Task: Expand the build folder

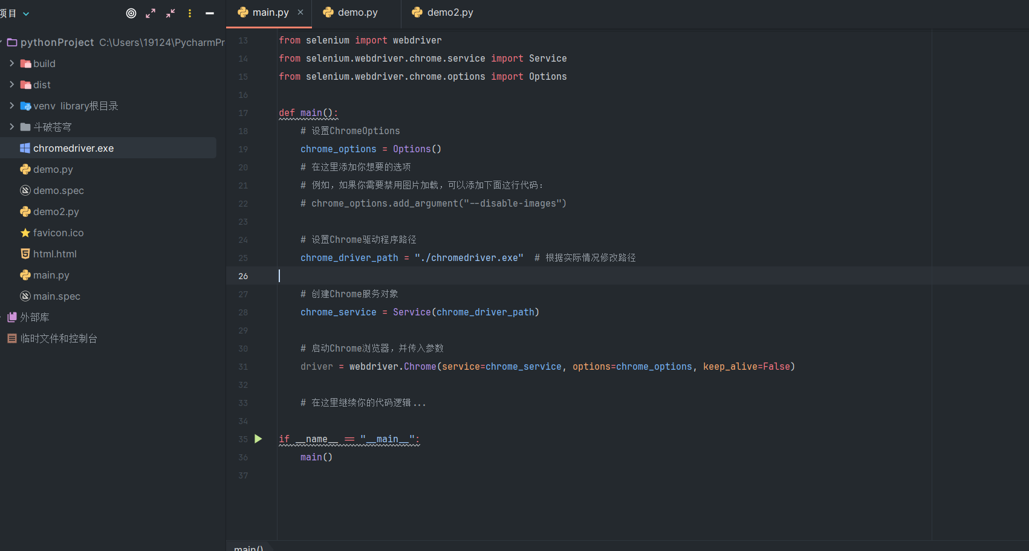Action: click(11, 63)
